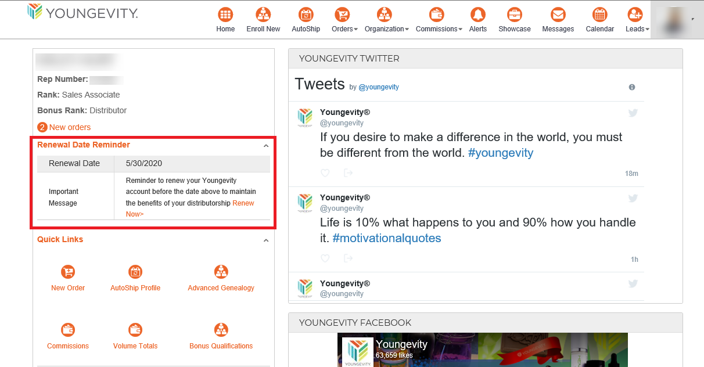Open Volume Totals quick link icon
704x367 pixels.
pos(135,330)
